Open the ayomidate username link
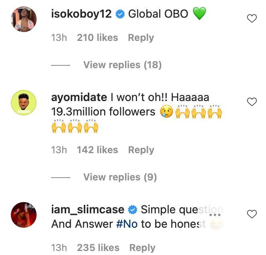Image resolution: width=266 pixels, height=255 pixels. click(x=79, y=97)
